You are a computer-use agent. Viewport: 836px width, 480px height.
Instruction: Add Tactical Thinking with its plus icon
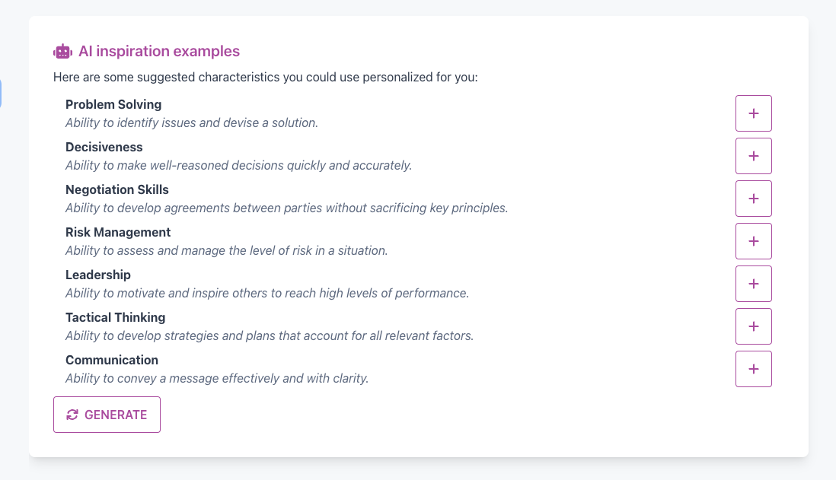click(x=753, y=326)
